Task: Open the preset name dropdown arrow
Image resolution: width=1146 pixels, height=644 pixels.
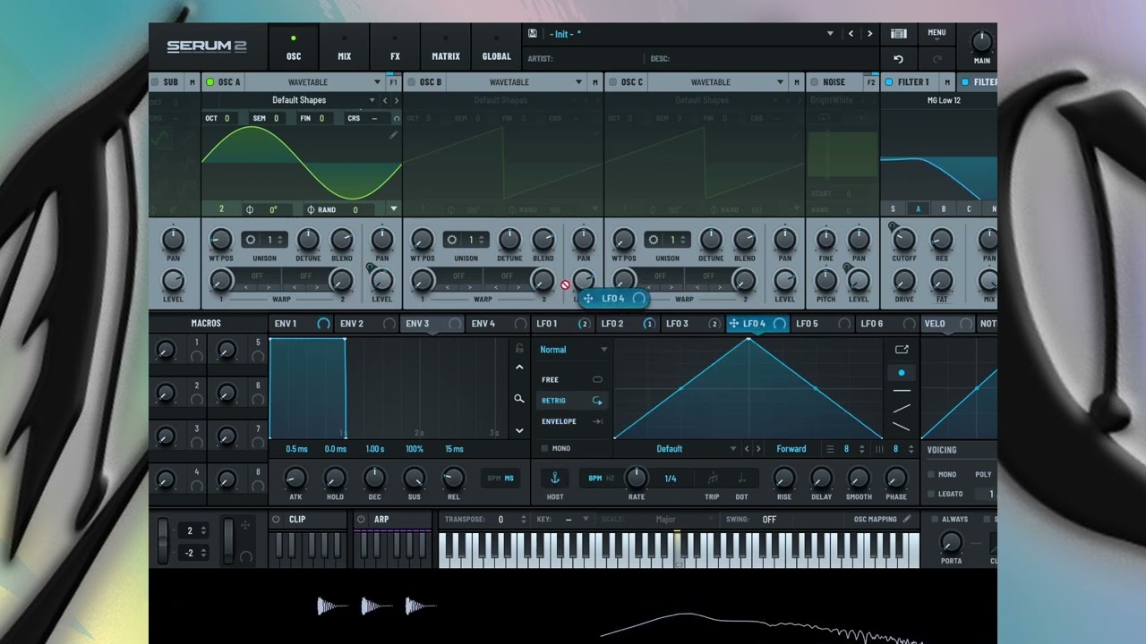Action: coord(831,34)
